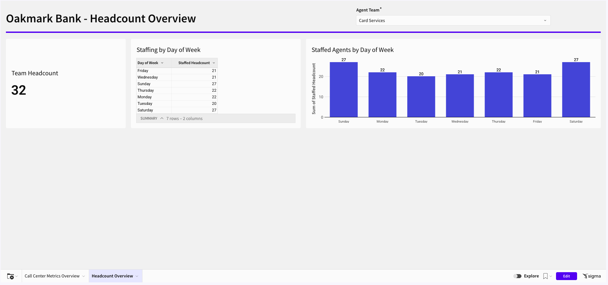
Task: Click the bookmark icon
Action: click(x=545, y=276)
